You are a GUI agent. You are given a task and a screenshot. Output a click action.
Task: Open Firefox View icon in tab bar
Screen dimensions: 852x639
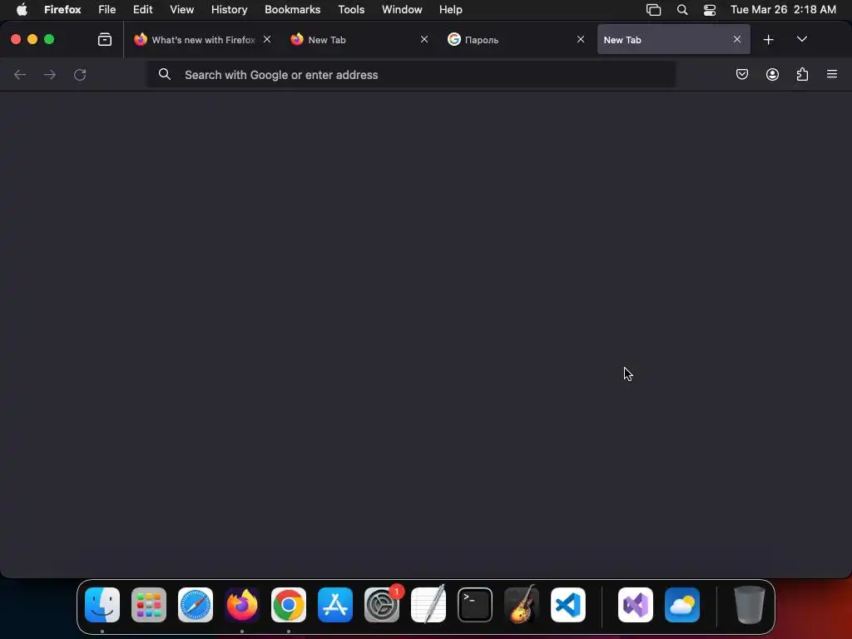pyautogui.click(x=104, y=40)
